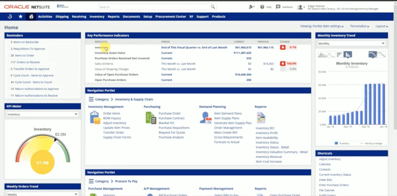Click the 61.9M KPI meter gauge value

click(42, 163)
